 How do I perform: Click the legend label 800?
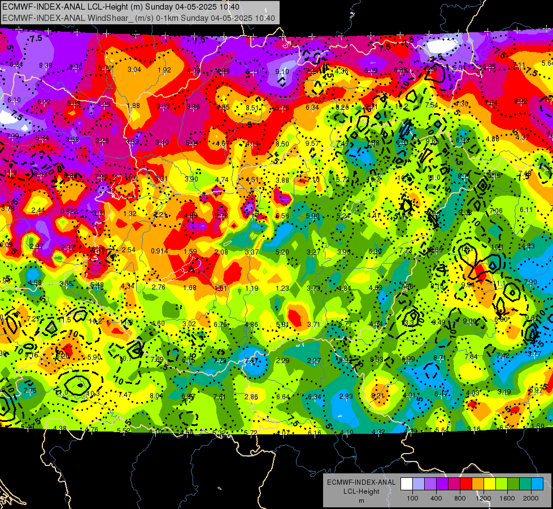(460, 498)
